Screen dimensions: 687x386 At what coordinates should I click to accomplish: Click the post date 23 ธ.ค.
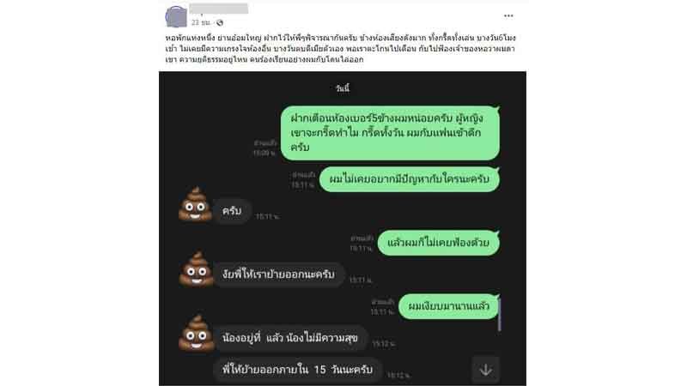pyautogui.click(x=201, y=23)
